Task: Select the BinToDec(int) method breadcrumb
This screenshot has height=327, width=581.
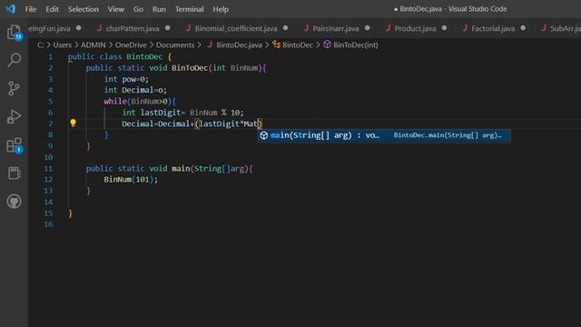Action: pos(355,45)
